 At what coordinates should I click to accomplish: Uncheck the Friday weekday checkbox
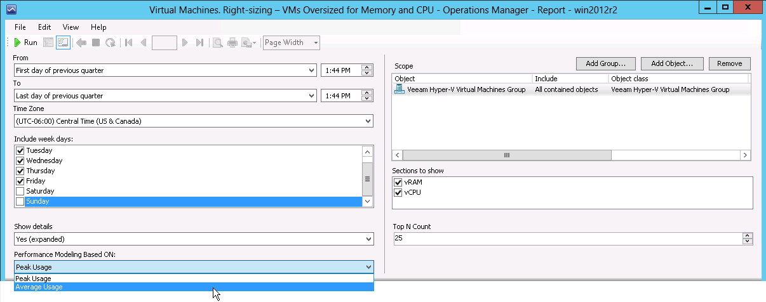pyautogui.click(x=20, y=181)
